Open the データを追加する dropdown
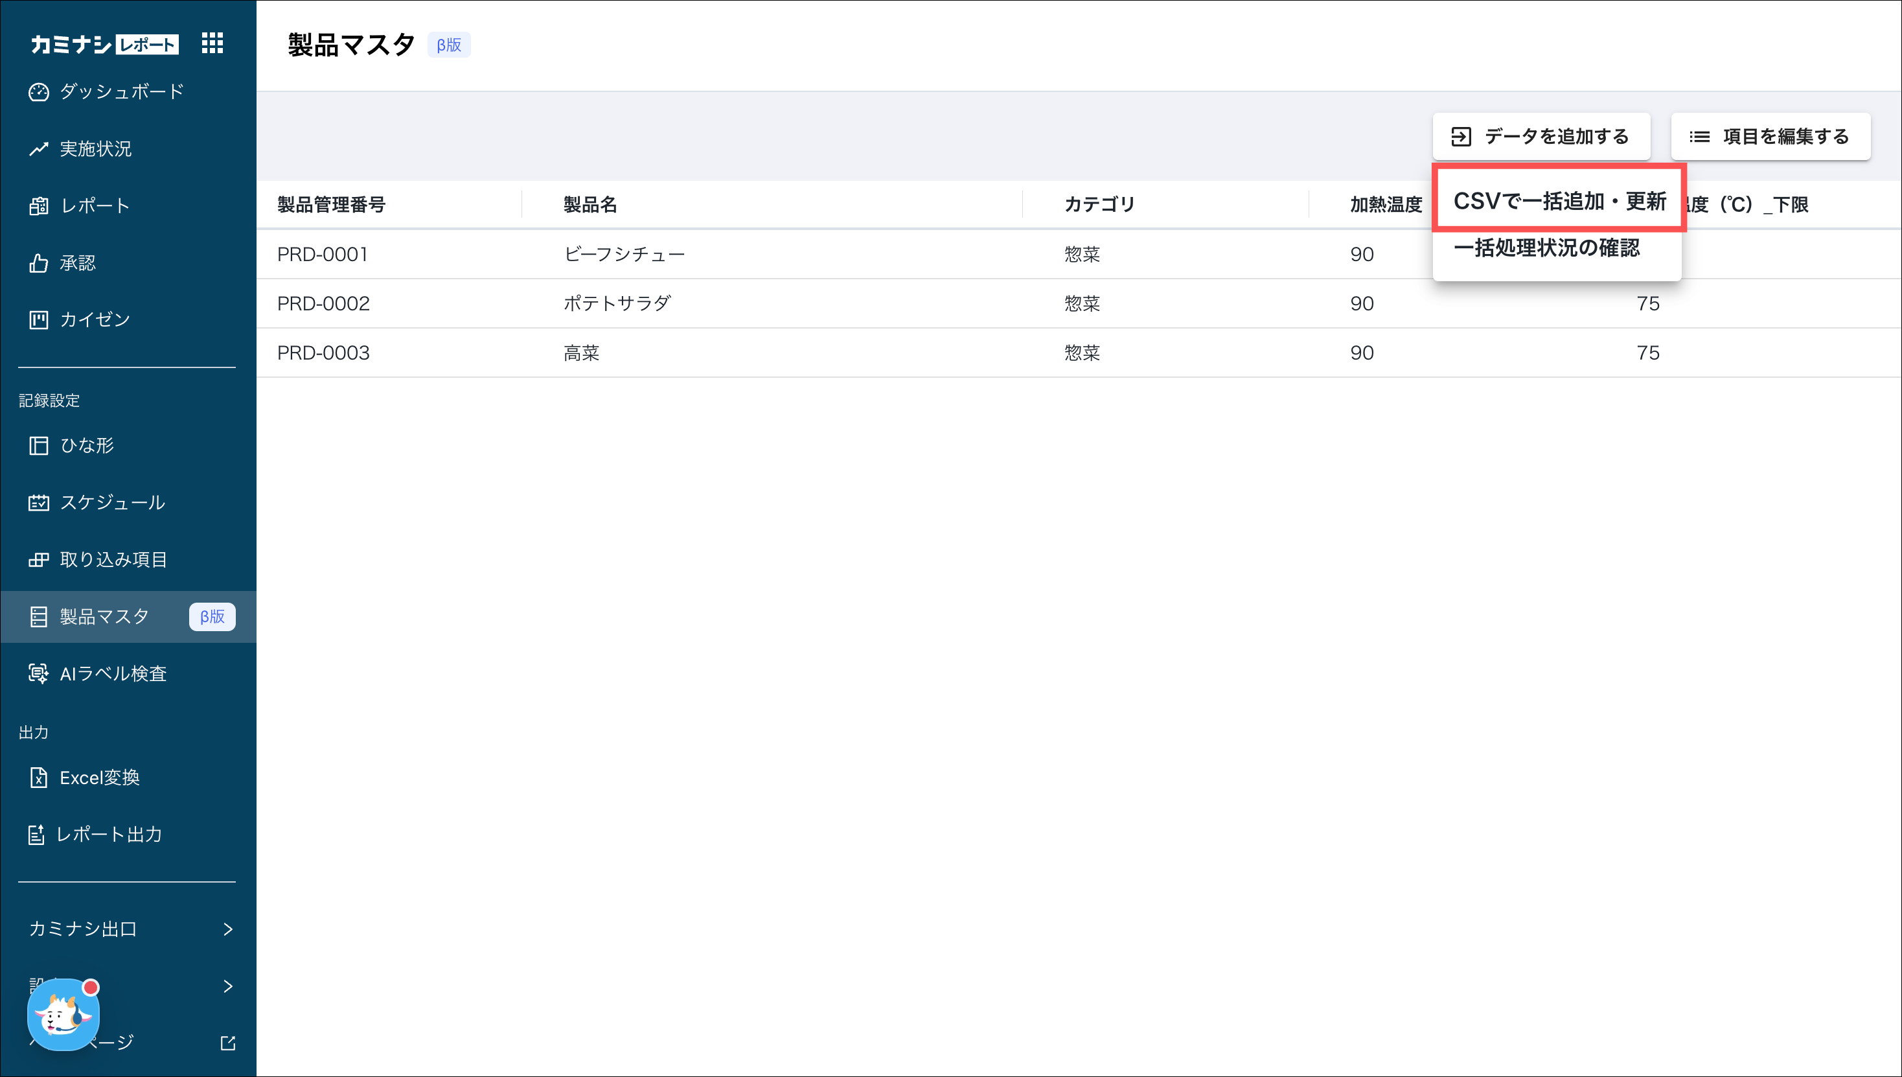The width and height of the screenshot is (1902, 1077). [1541, 137]
